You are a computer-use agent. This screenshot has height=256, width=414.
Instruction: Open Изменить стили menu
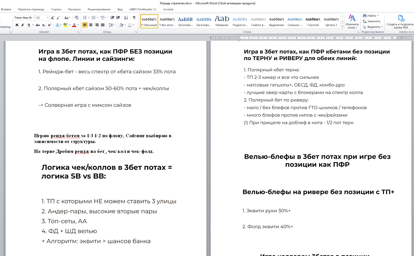pyautogui.click(x=352, y=21)
